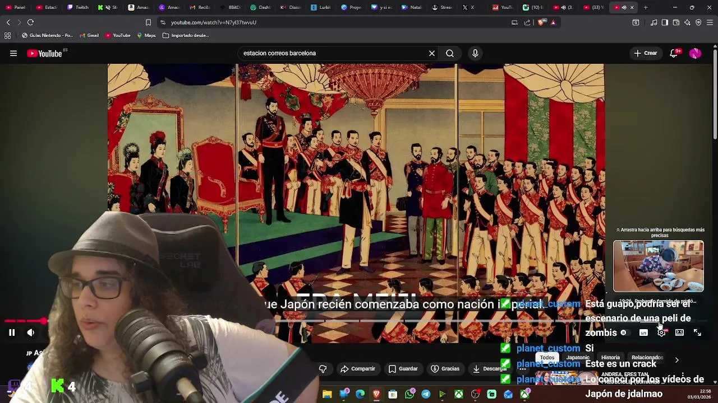The width and height of the screenshot is (718, 403).
Task: Open the Brave playlist music note icon
Action: (x=653, y=22)
